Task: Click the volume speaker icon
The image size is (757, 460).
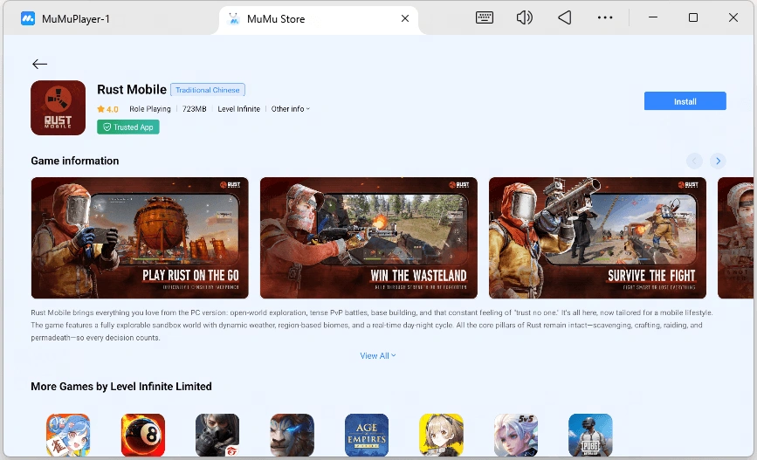Action: point(524,17)
